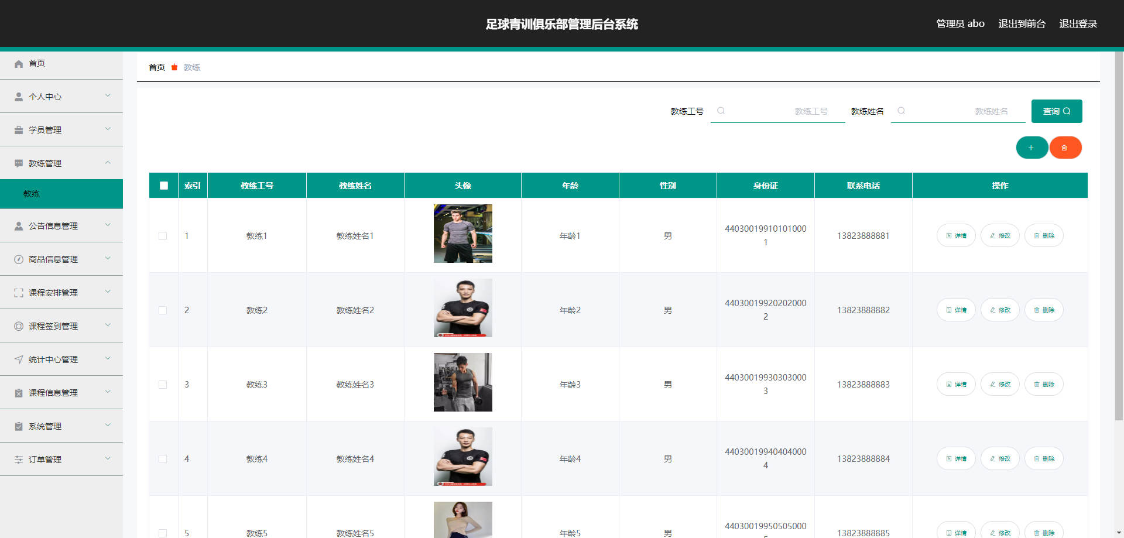Expand the 统计中心管理 chevron
The width and height of the screenshot is (1124, 538).
coord(108,358)
